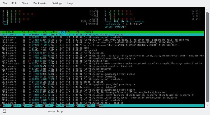Open the Bookmarks menu
210x115 pixels.
point(40,3)
